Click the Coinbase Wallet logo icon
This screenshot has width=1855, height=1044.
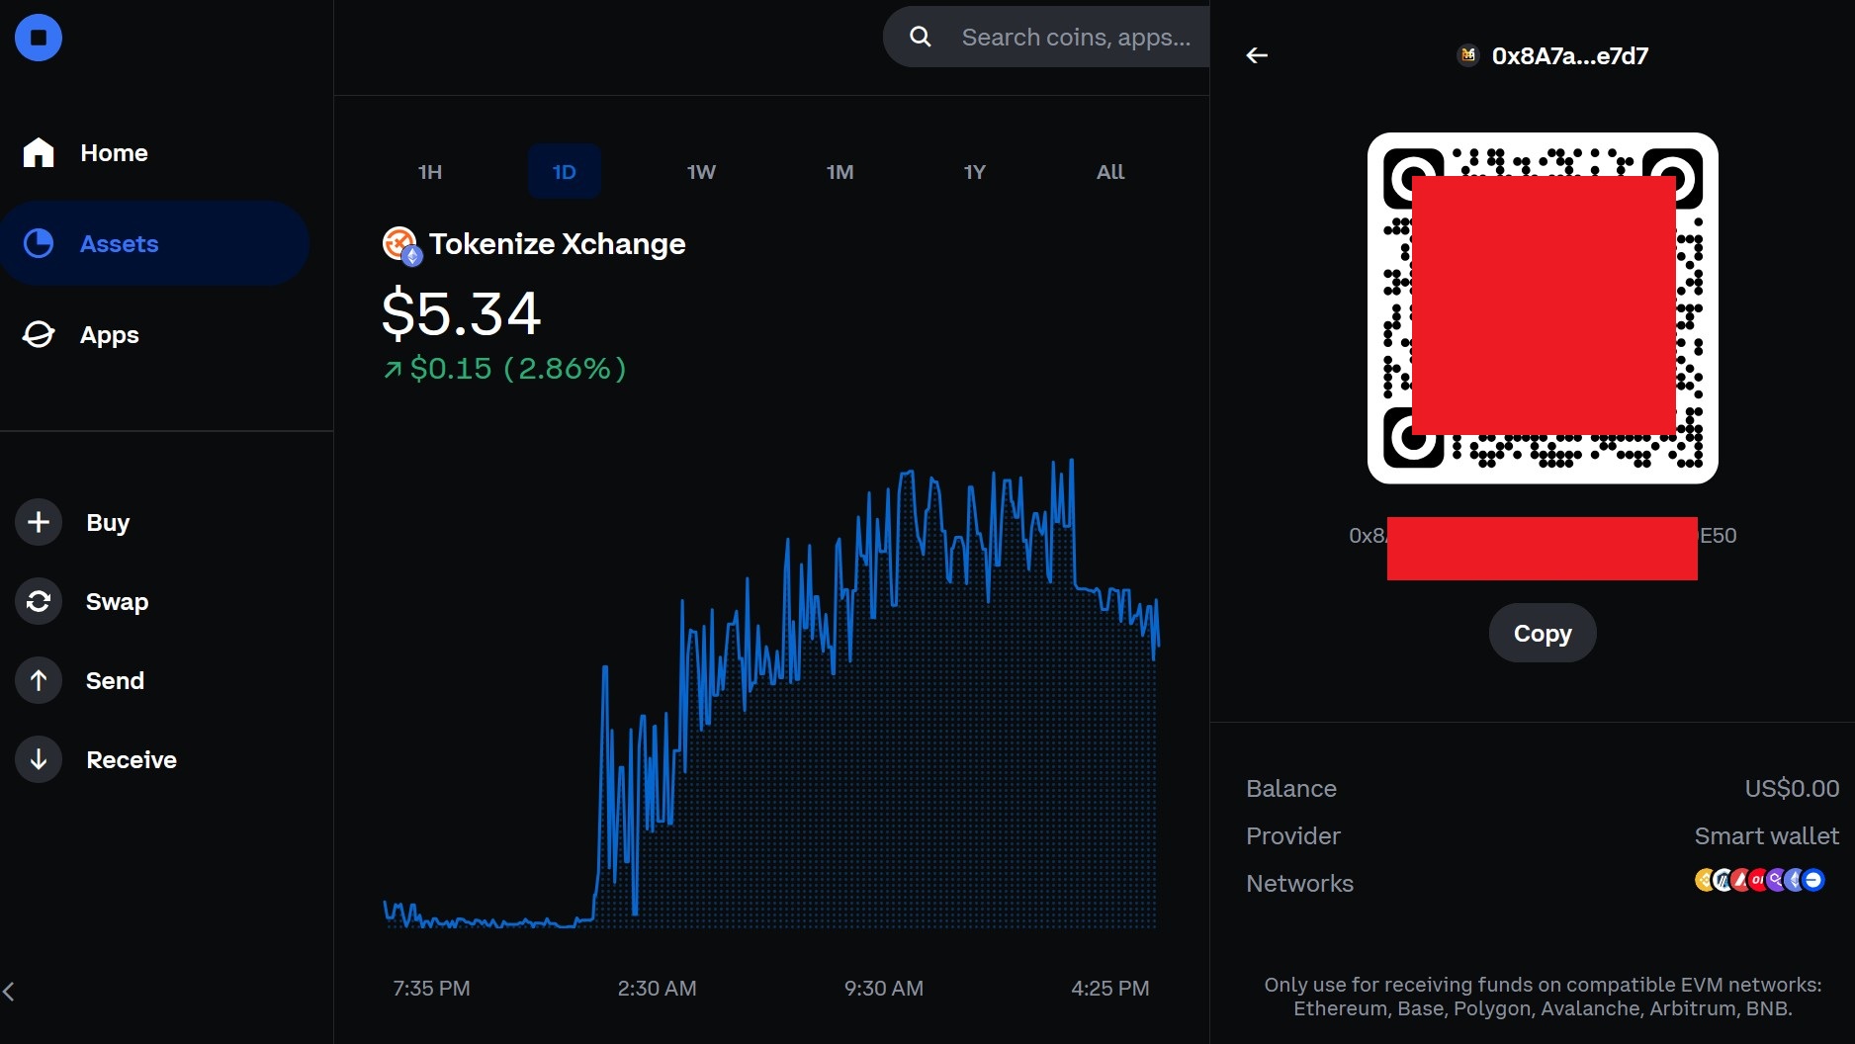tap(39, 38)
